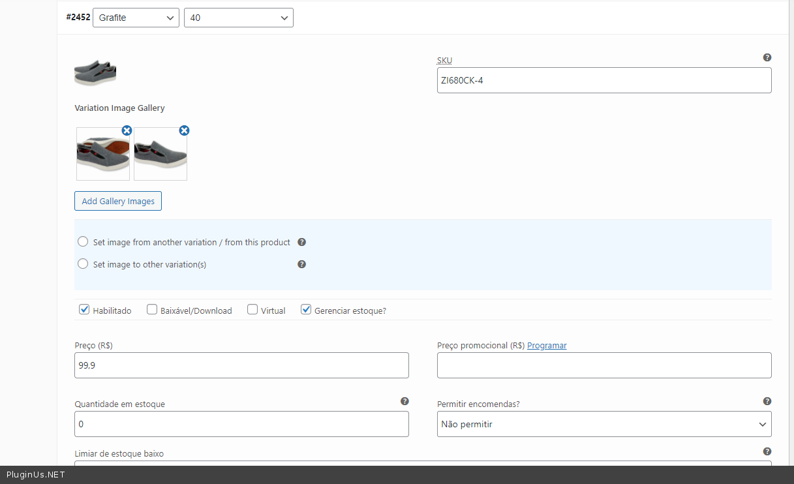Click help icon for set image to other variations

pyautogui.click(x=302, y=264)
